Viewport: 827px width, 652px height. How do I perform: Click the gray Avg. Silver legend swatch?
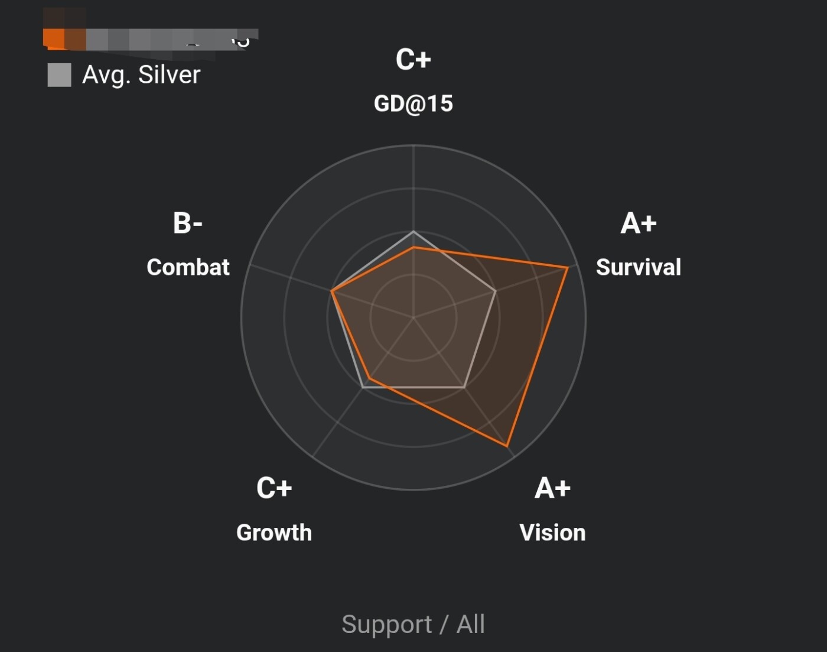coord(59,75)
